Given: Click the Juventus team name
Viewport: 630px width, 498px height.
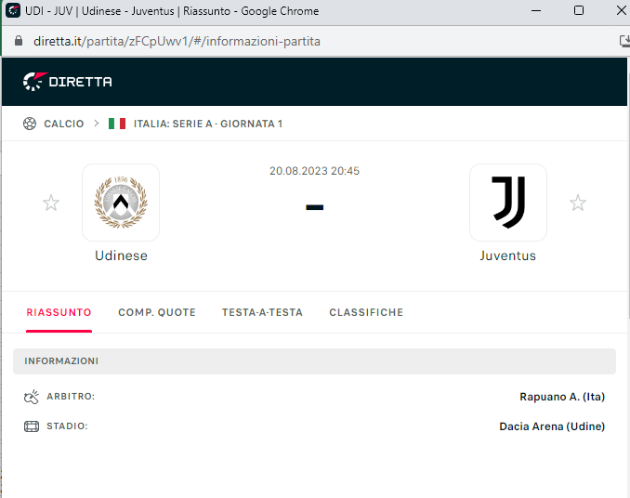Looking at the screenshot, I should (507, 256).
